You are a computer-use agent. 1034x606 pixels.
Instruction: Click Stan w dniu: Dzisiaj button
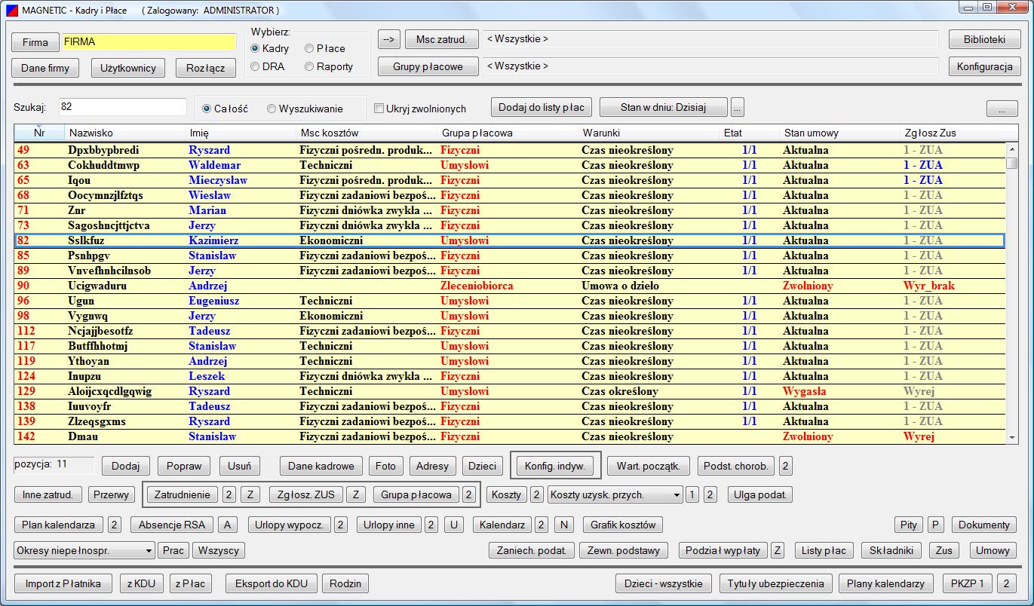click(x=663, y=107)
